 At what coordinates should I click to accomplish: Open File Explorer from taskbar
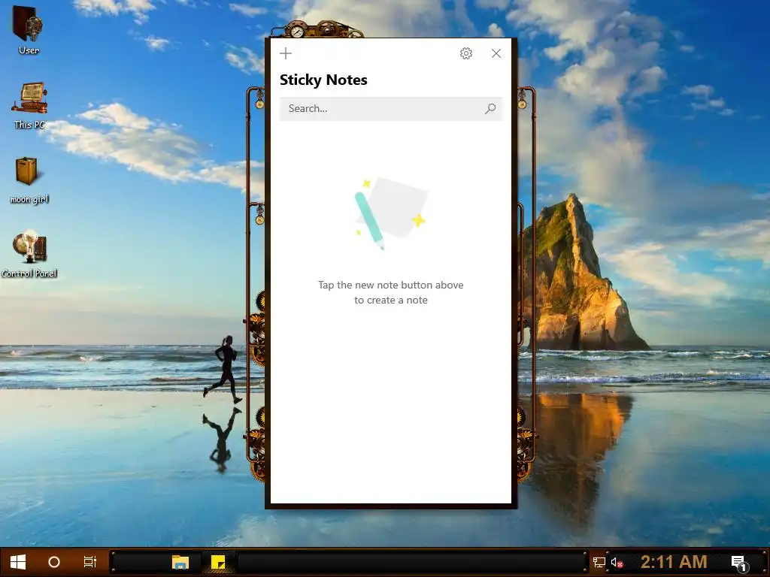click(x=180, y=562)
